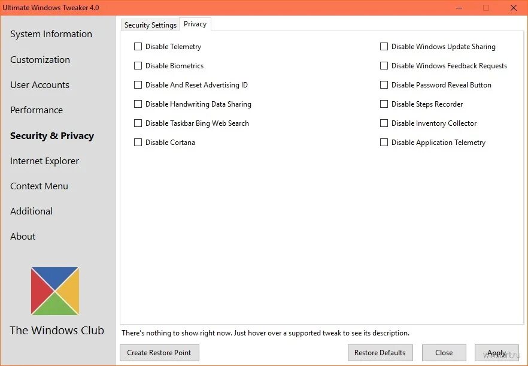
Task: Switch to the Security Settings tab
Action: pos(150,25)
